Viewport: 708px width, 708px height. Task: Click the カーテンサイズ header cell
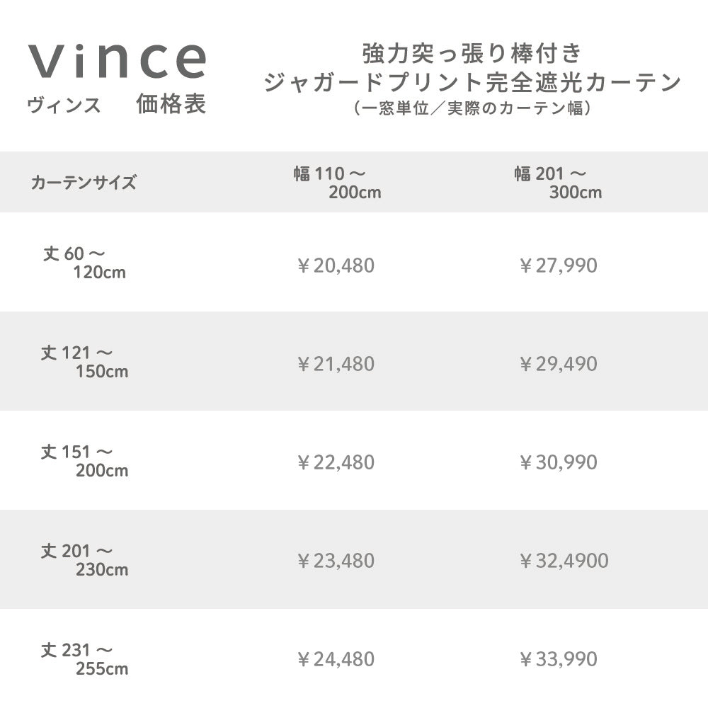(84, 183)
